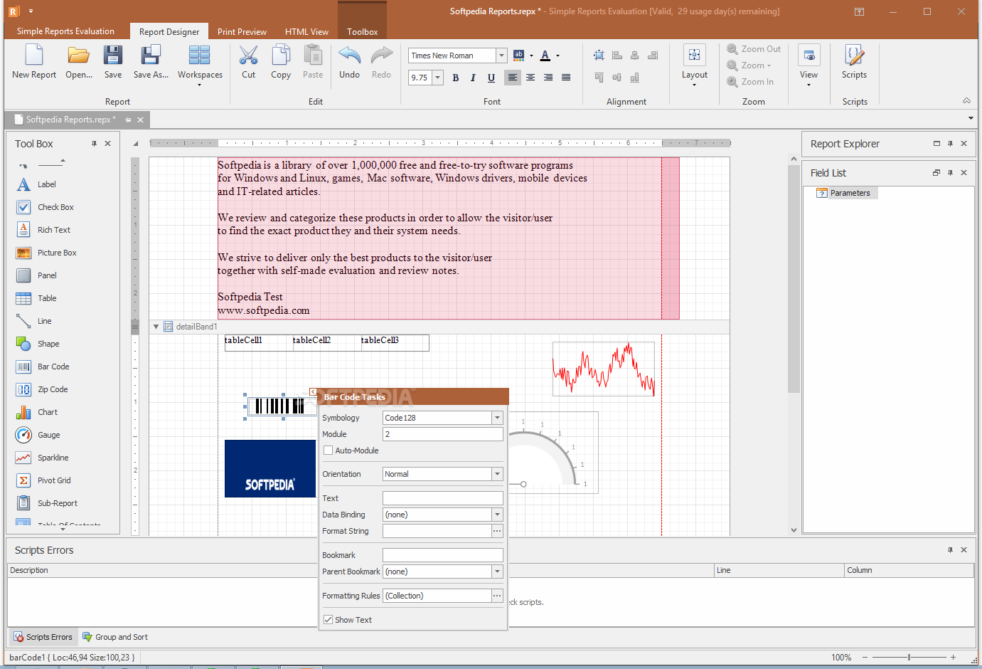The height and width of the screenshot is (669, 982).
Task: Click the Copy icon
Action: (281, 56)
